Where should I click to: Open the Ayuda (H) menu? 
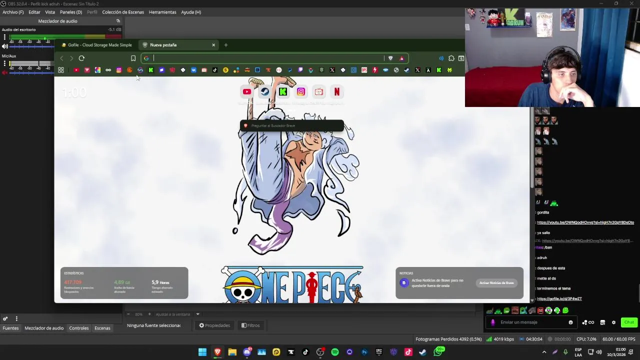[x=191, y=12]
